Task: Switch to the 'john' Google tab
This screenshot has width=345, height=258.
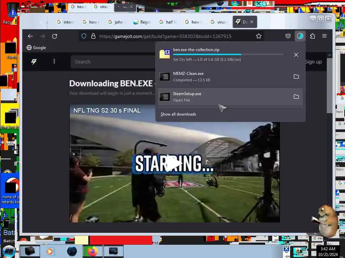Action: [116, 22]
